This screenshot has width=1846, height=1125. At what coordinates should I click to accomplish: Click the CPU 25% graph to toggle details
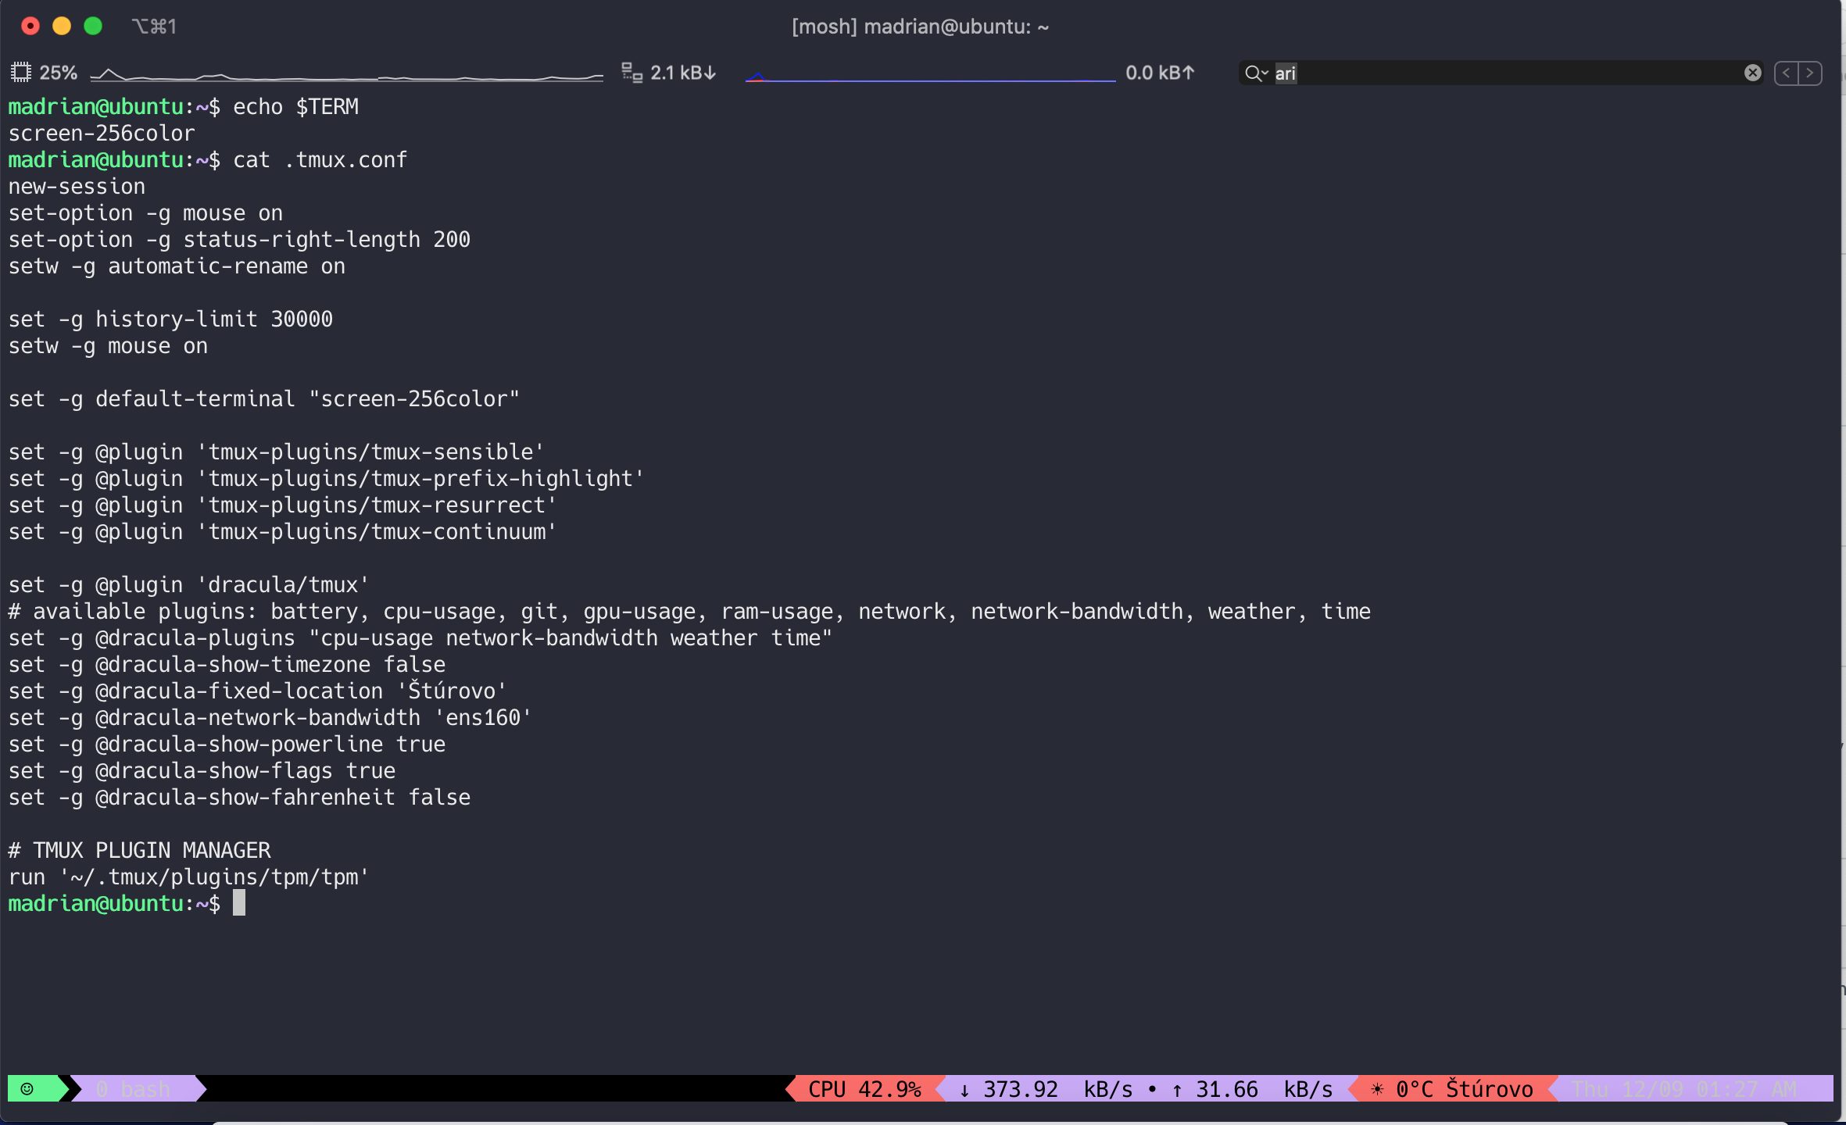[x=344, y=74]
